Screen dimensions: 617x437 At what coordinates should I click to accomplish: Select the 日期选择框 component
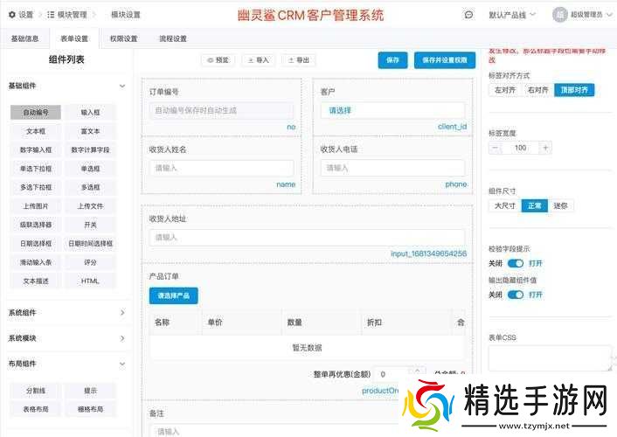(x=36, y=244)
